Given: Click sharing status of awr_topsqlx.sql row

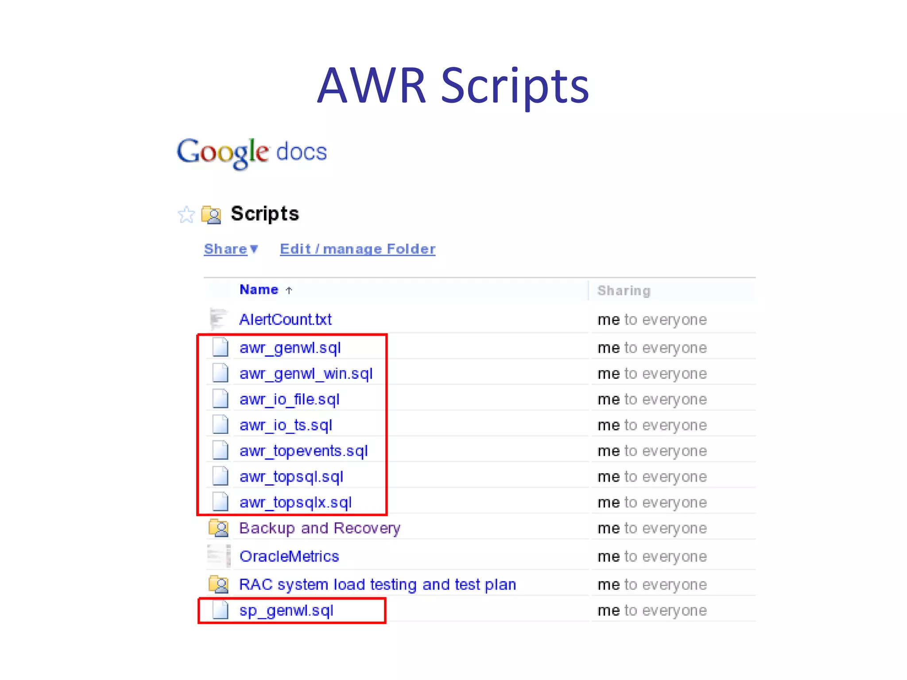Looking at the screenshot, I should coord(652,502).
